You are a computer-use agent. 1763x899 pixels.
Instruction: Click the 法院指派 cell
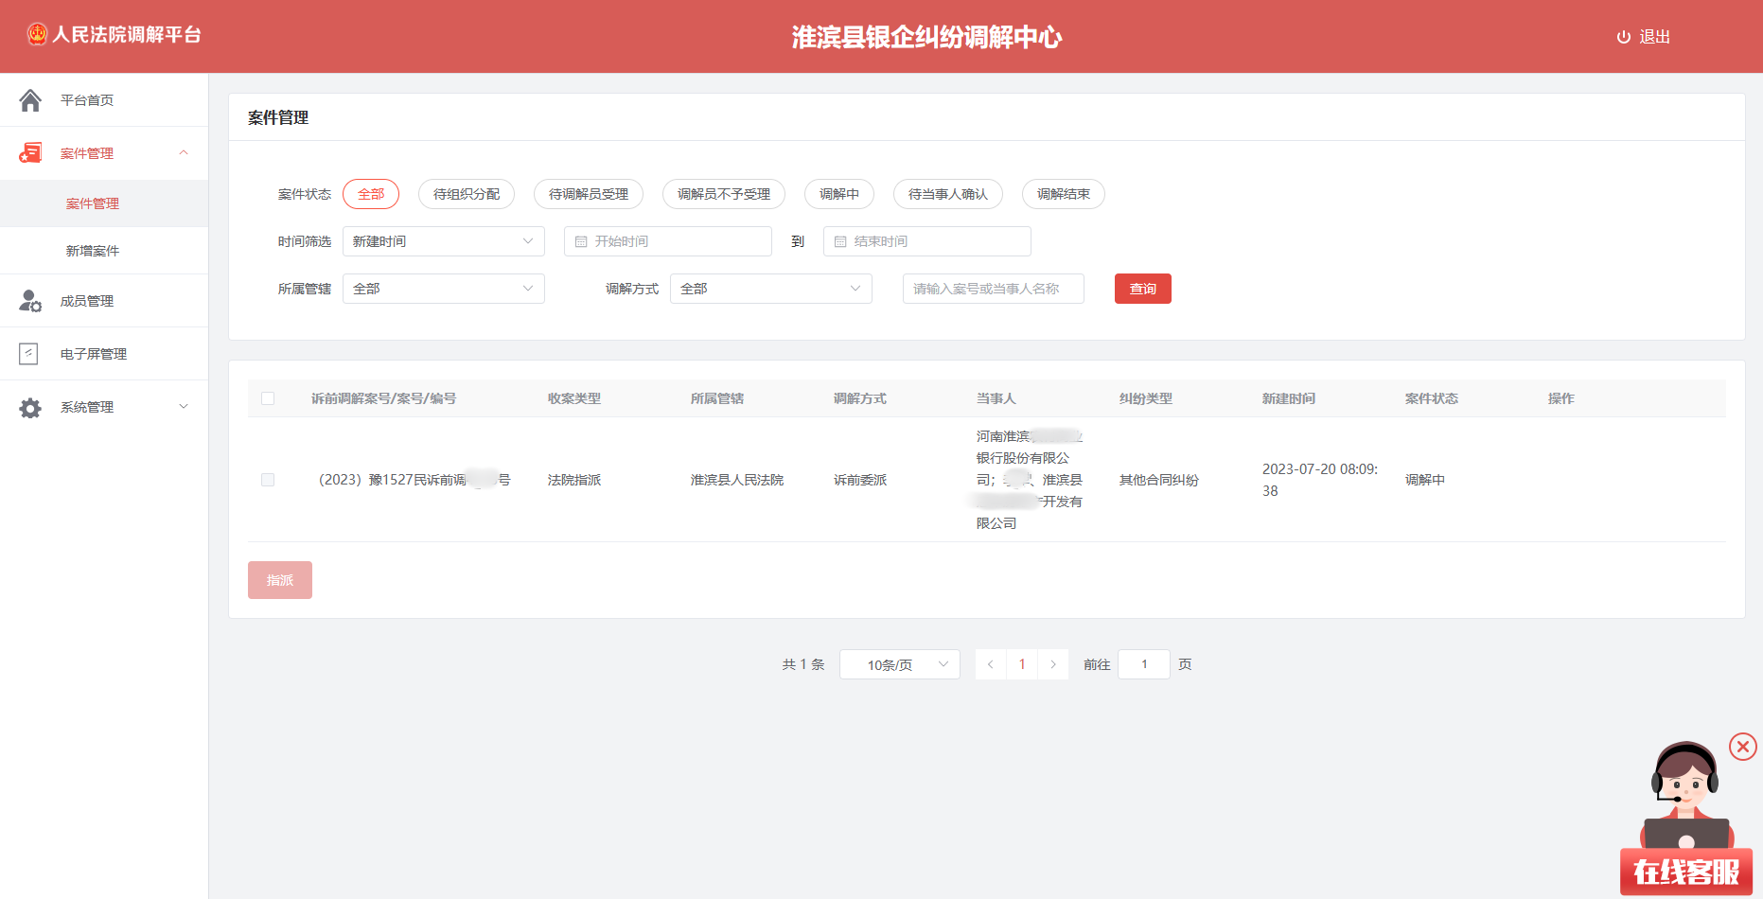tap(574, 480)
